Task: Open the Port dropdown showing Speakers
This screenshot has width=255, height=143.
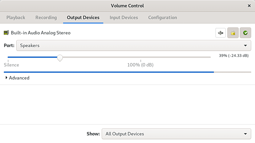Action: click(133, 45)
